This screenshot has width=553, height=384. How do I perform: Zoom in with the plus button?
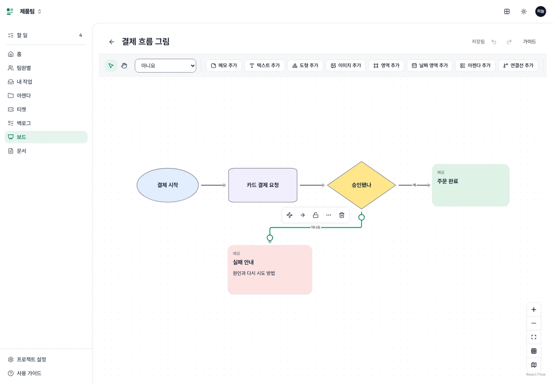tap(534, 310)
